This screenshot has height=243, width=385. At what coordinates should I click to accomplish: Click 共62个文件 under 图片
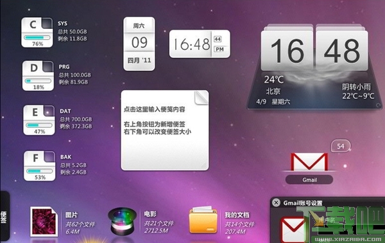[x=80, y=224]
